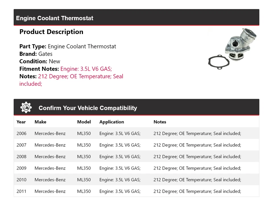Click the Brand Gates line
273x206 pixels.
(36, 54)
